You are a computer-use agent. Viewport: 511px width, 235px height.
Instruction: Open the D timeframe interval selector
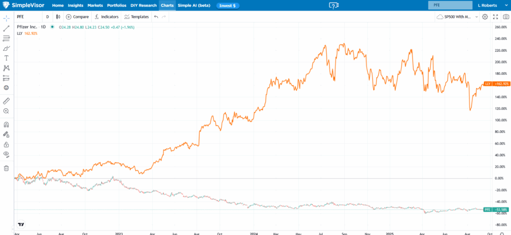tap(47, 16)
